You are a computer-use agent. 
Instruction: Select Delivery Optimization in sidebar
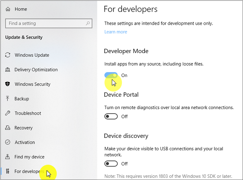tap(36, 70)
